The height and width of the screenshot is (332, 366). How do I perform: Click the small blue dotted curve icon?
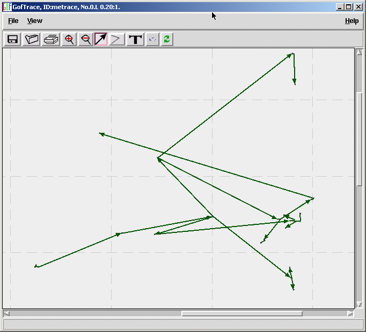point(152,39)
